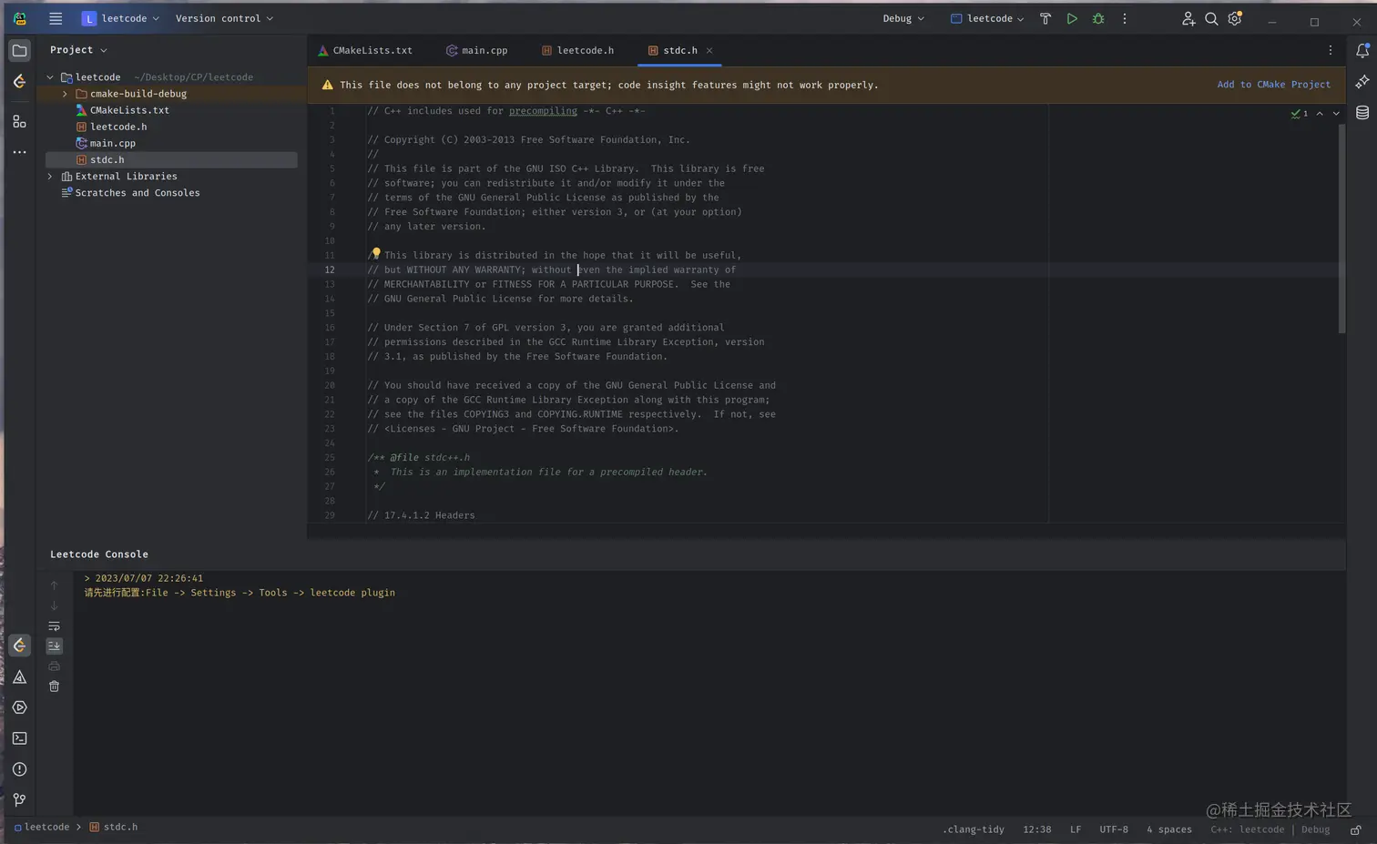Open the Project view dropdown
Image resolution: width=1377 pixels, height=844 pixels.
tap(78, 50)
